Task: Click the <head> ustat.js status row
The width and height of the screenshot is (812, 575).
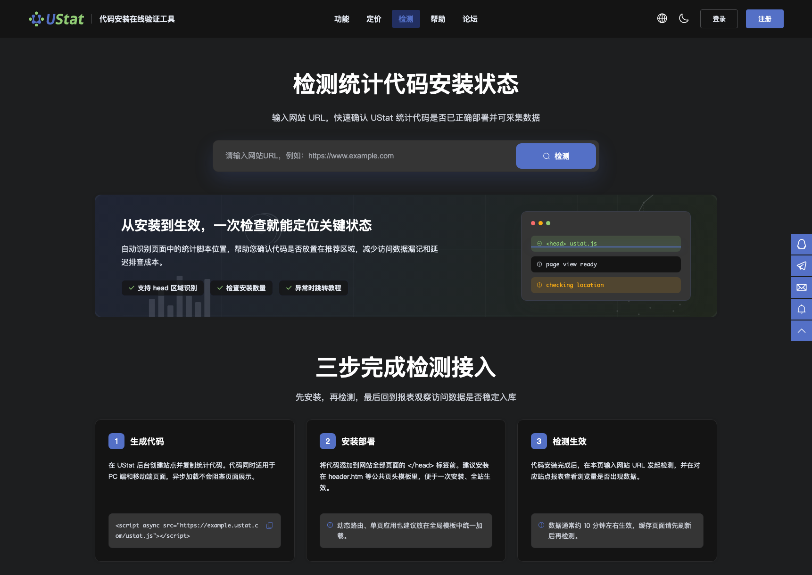Action: pyautogui.click(x=605, y=244)
